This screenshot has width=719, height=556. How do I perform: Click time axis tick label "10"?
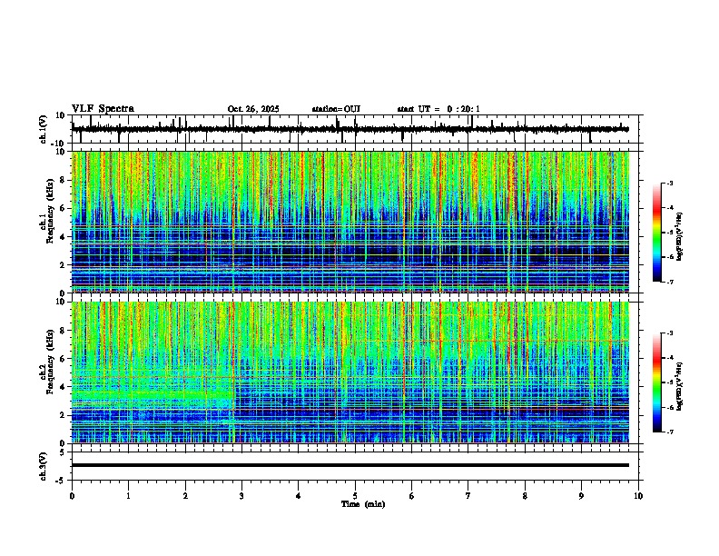[638, 496]
